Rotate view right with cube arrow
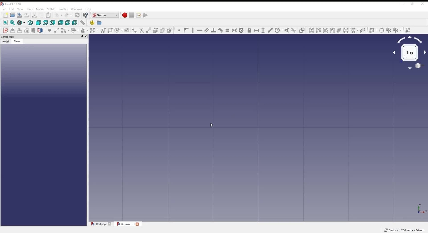Image resolution: width=428 pixels, height=233 pixels. tap(425, 53)
